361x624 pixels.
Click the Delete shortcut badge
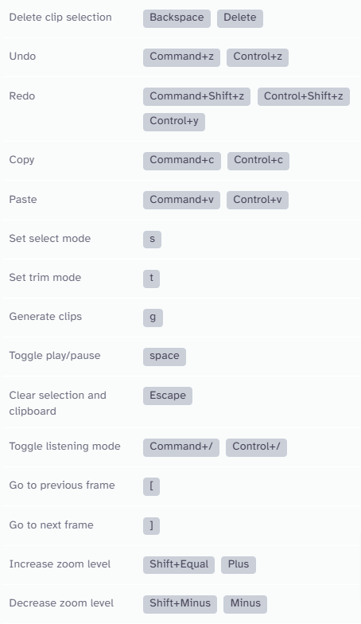(240, 18)
